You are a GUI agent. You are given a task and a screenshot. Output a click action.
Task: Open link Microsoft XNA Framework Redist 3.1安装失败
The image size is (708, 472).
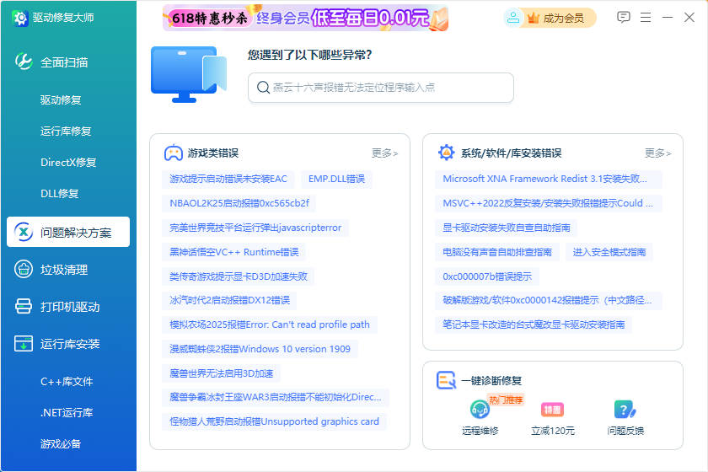549,179
